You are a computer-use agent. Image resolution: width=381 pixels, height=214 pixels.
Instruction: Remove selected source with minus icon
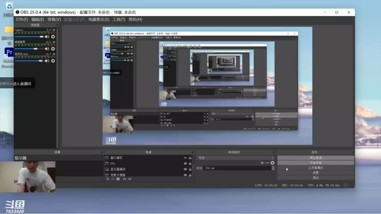(x=113, y=179)
